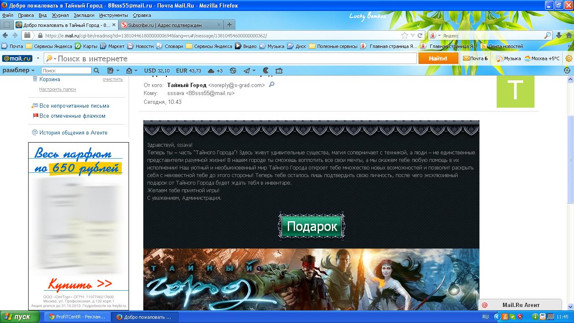Open the Вид menu
The height and width of the screenshot is (323, 574).
[x=42, y=15]
